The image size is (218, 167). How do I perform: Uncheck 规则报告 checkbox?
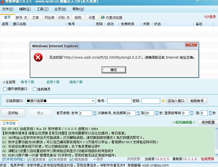pyautogui.click(x=71, y=159)
